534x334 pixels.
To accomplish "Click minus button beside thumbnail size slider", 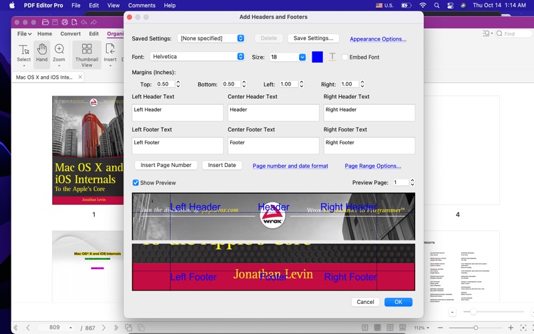I will point(453,312).
